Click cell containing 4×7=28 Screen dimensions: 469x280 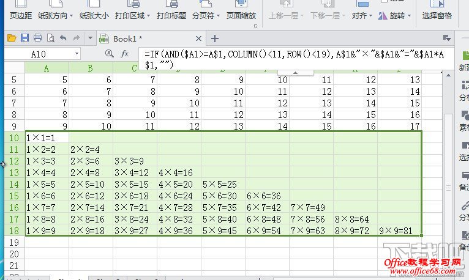pos(179,207)
